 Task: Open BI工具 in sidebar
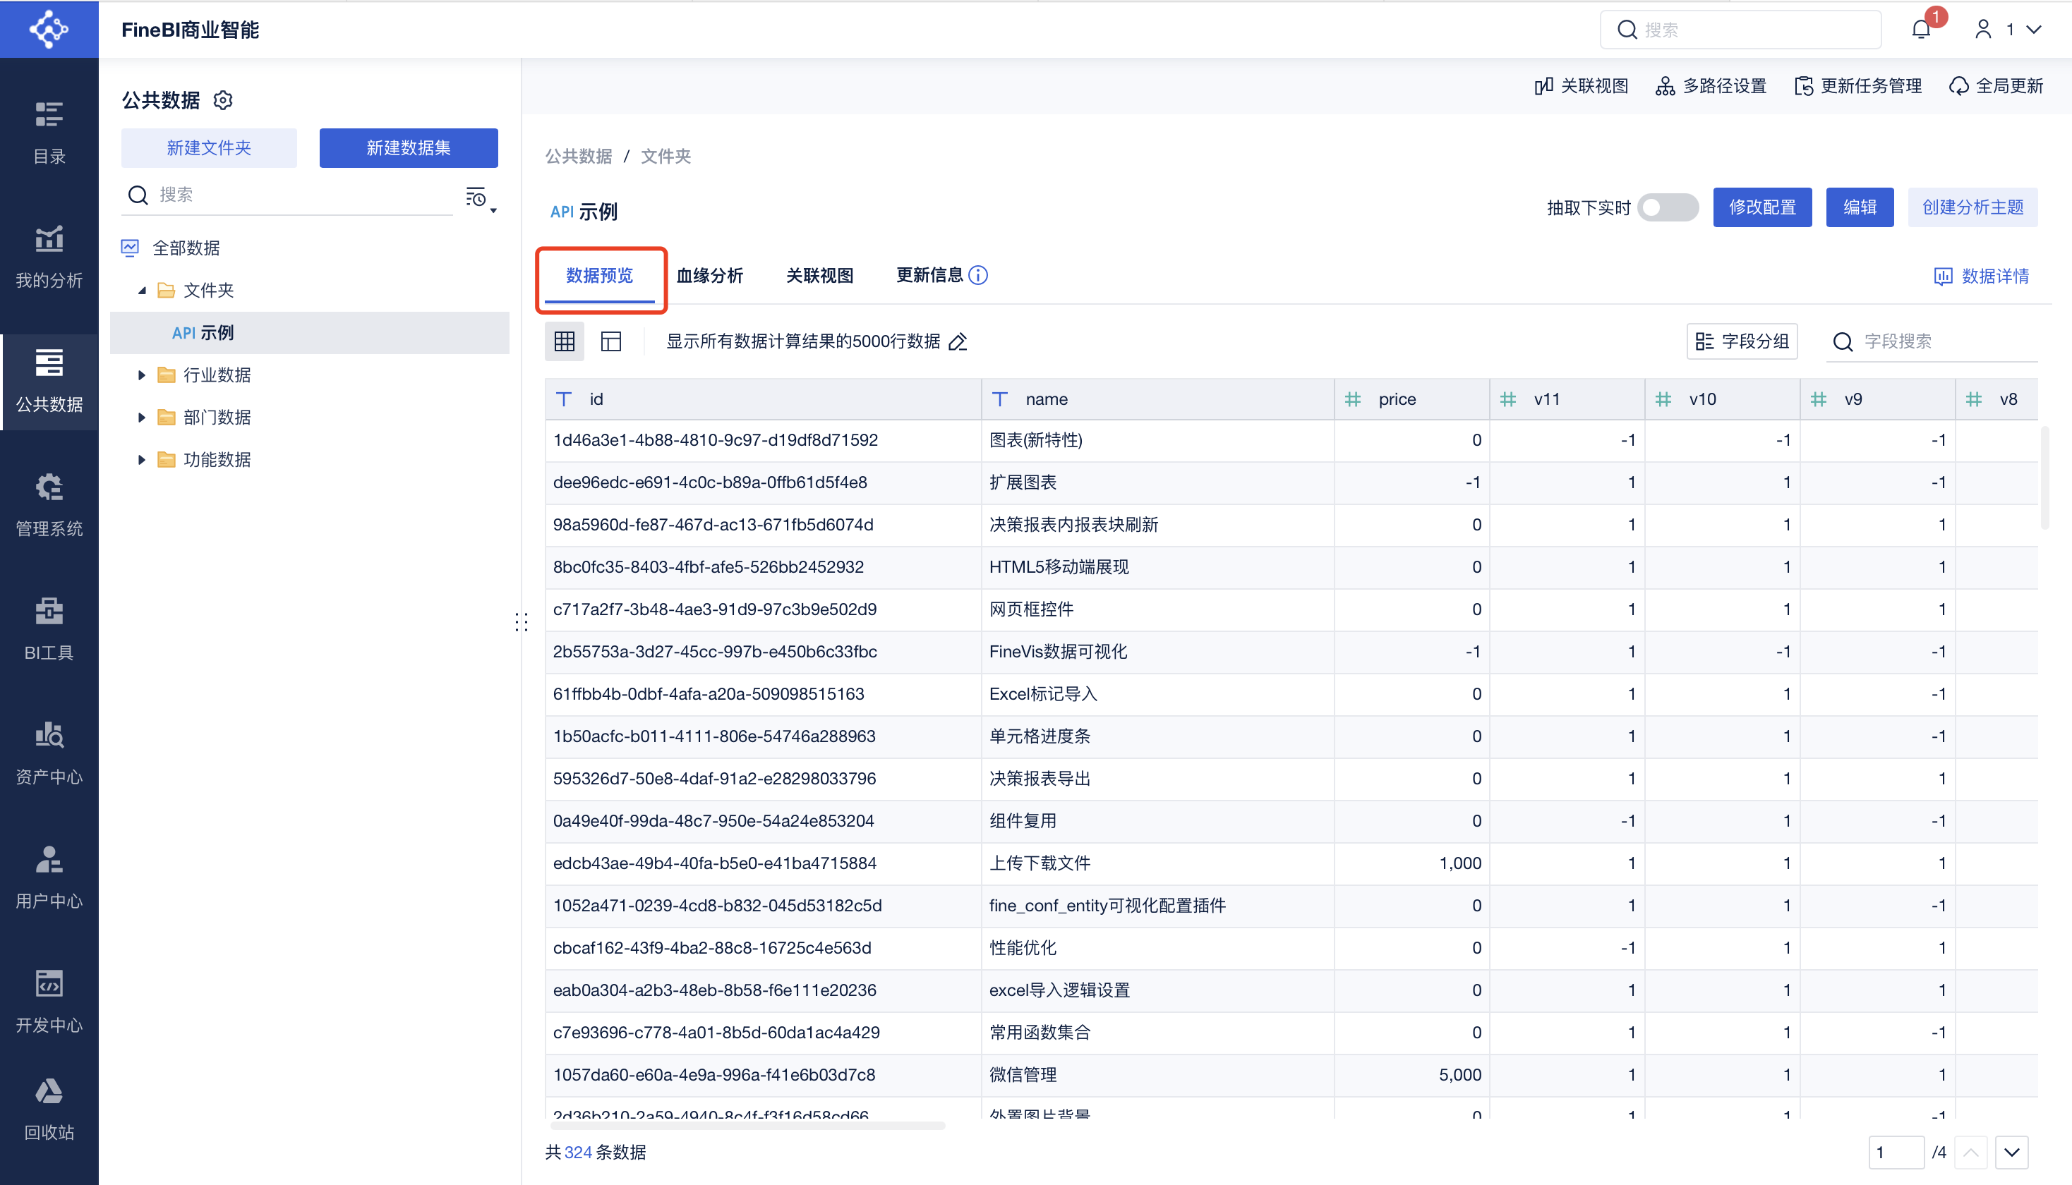[x=49, y=629]
